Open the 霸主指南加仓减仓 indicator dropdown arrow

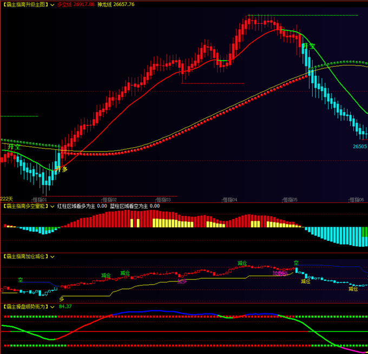tap(51, 256)
